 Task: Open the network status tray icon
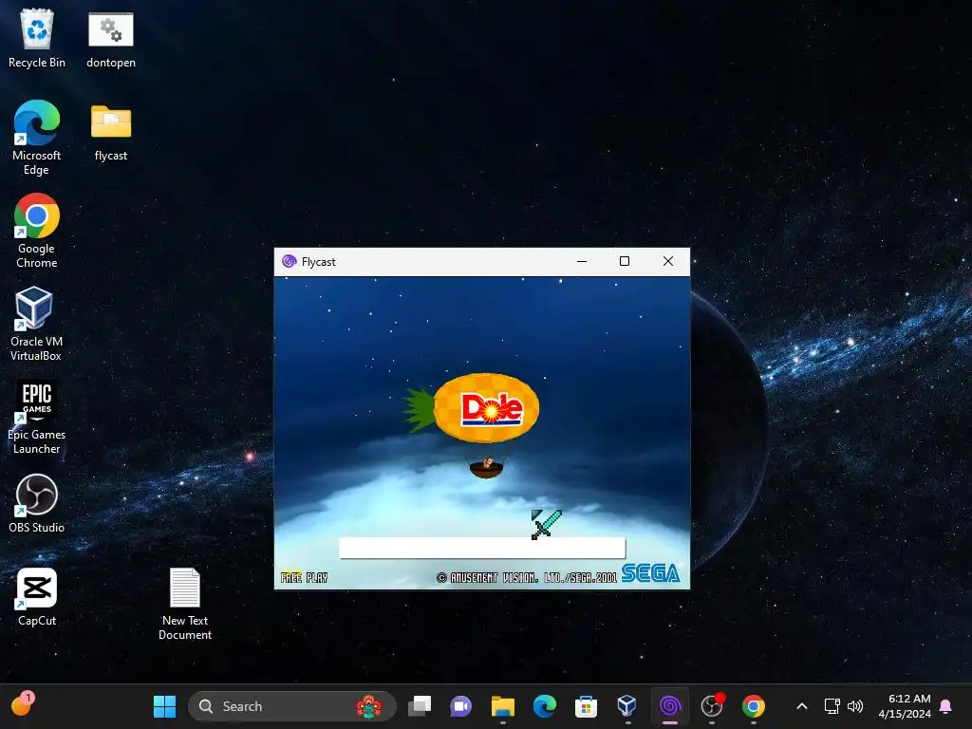click(x=832, y=706)
